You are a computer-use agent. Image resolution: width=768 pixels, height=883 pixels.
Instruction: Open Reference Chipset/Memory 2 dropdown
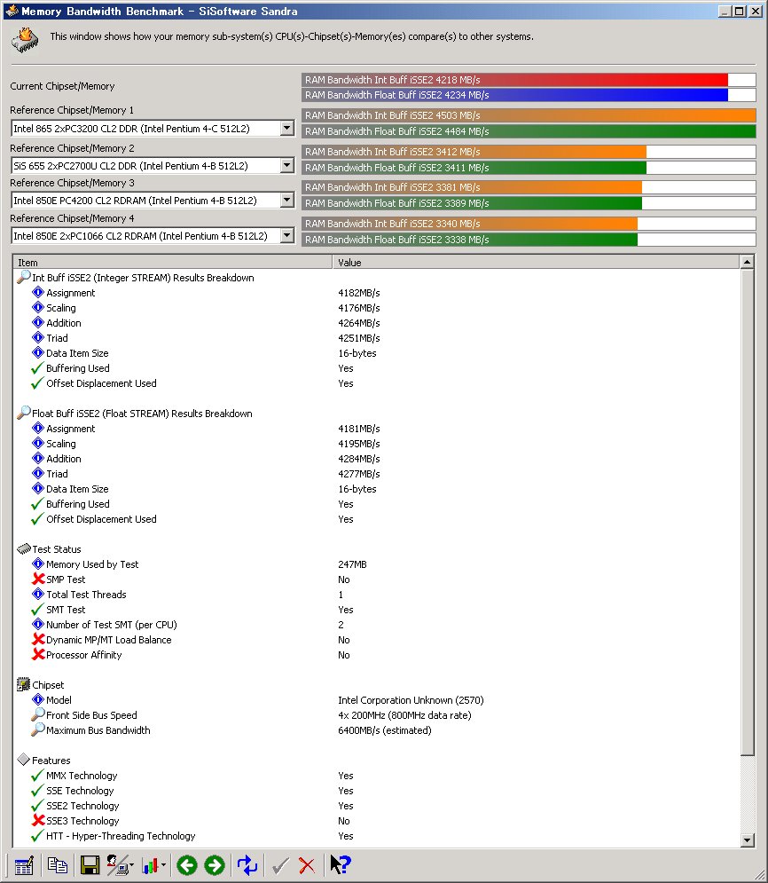click(287, 166)
